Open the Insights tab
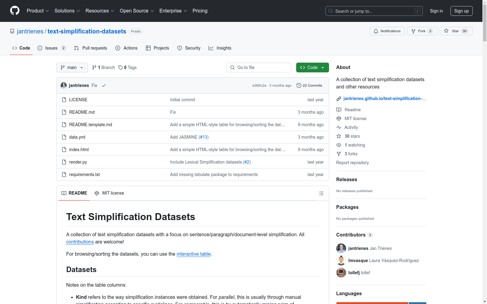This screenshot has height=304, width=487. (220, 48)
